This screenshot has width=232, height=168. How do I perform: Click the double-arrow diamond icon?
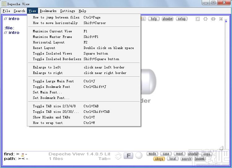click(213, 19)
